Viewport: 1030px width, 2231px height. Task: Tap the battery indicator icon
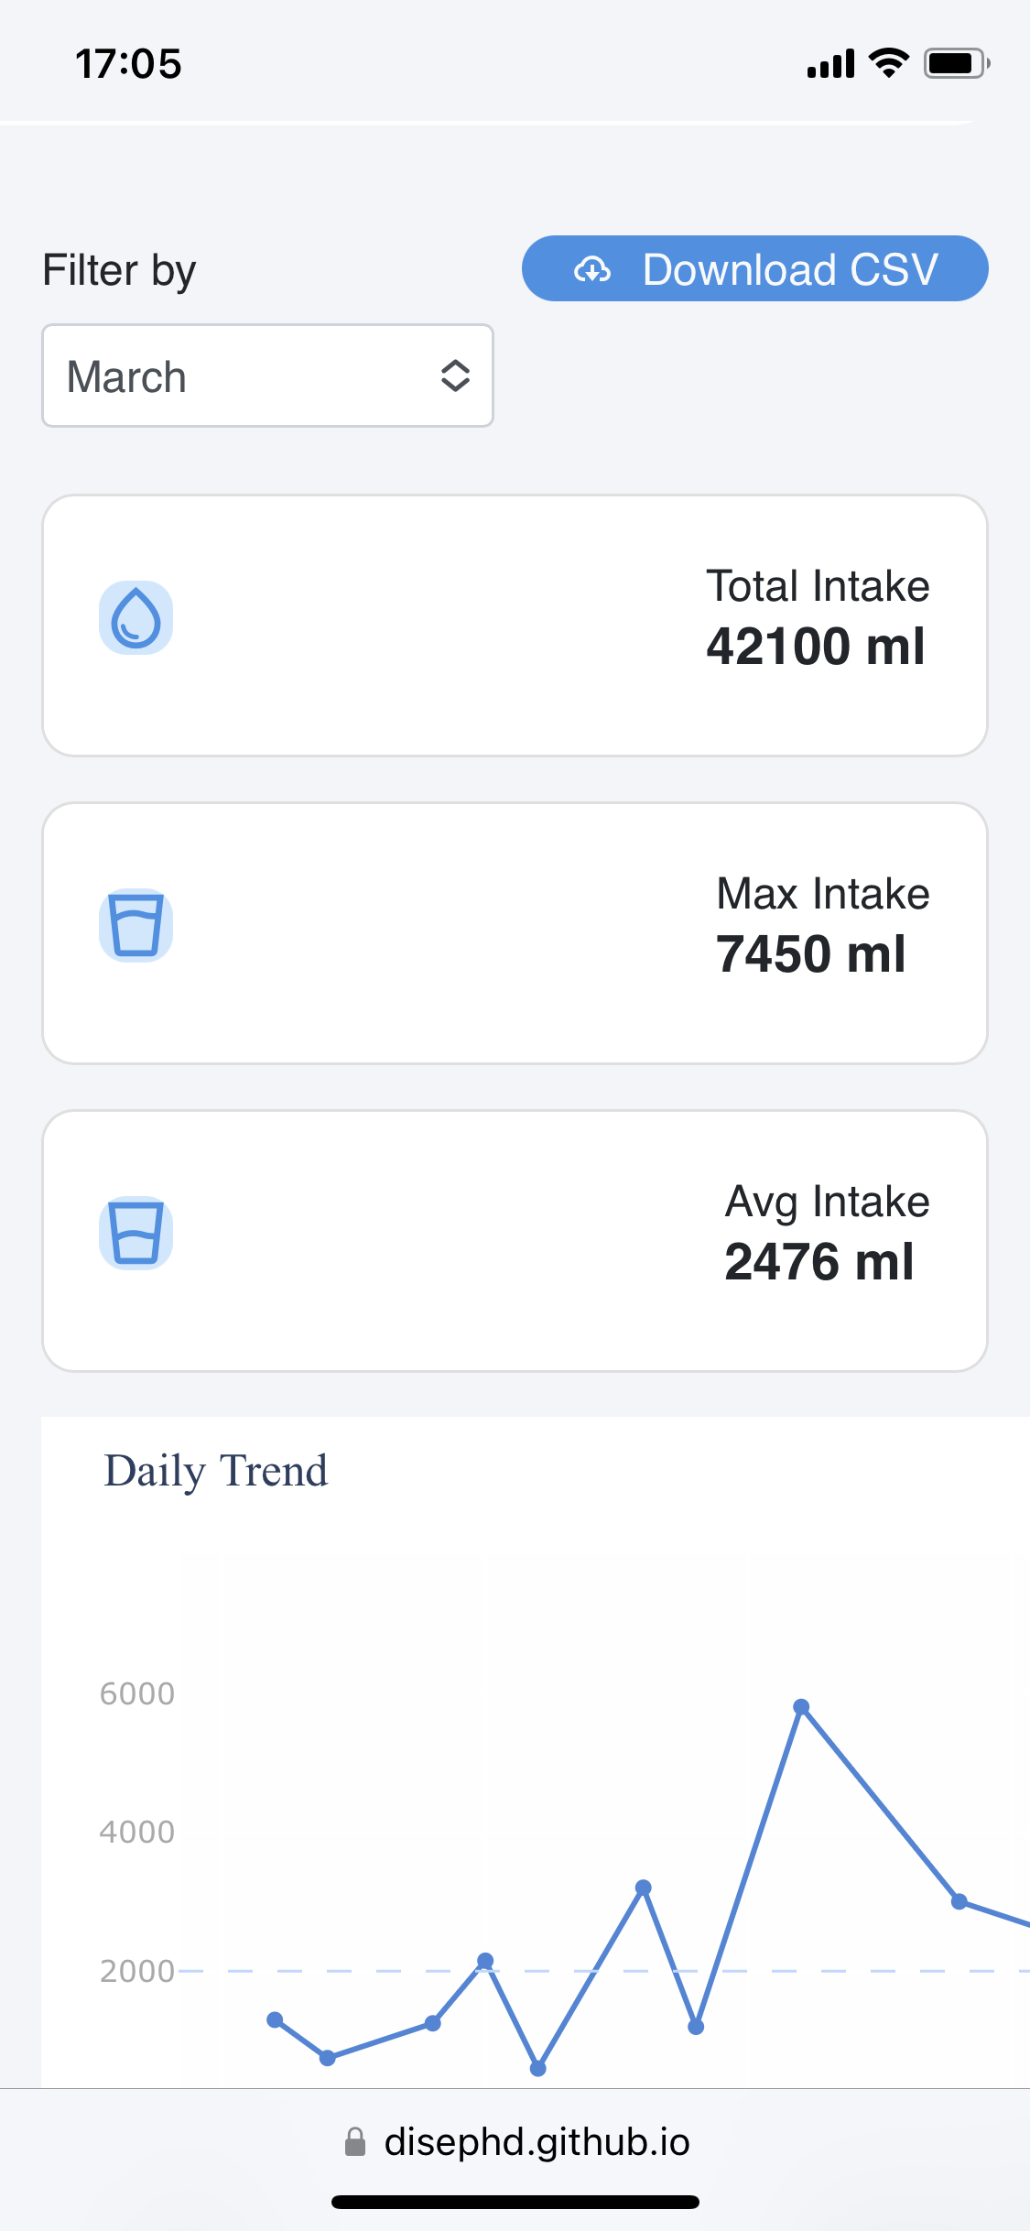tap(956, 63)
